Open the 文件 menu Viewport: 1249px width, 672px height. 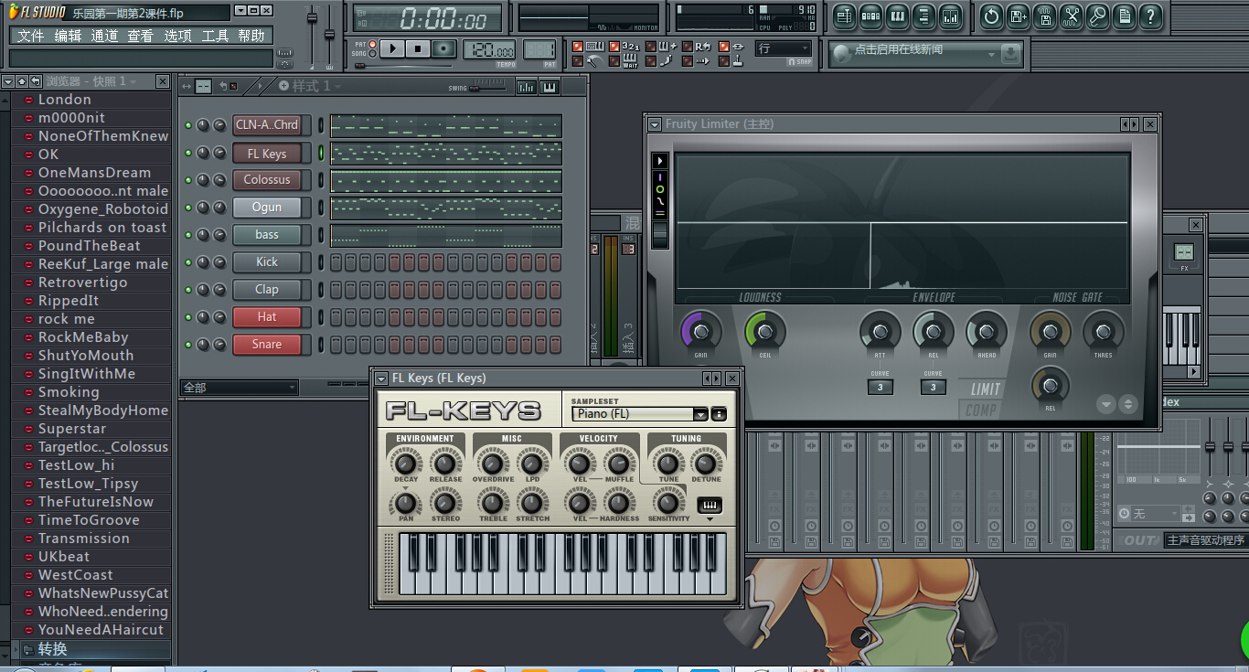pos(30,36)
